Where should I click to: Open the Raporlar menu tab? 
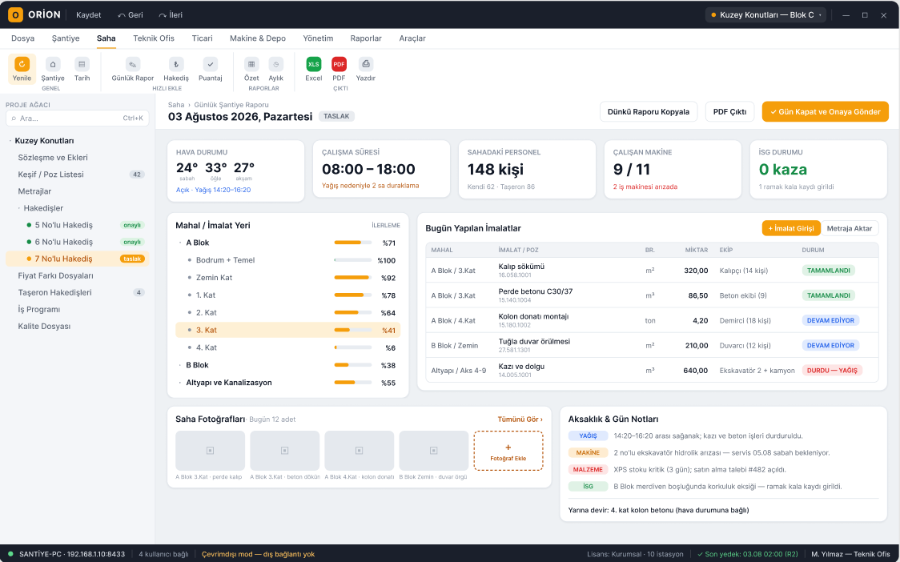point(366,38)
